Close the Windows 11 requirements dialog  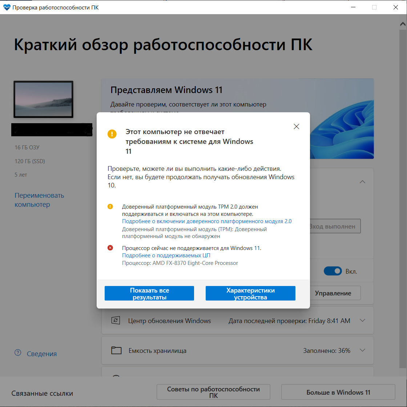(x=296, y=126)
